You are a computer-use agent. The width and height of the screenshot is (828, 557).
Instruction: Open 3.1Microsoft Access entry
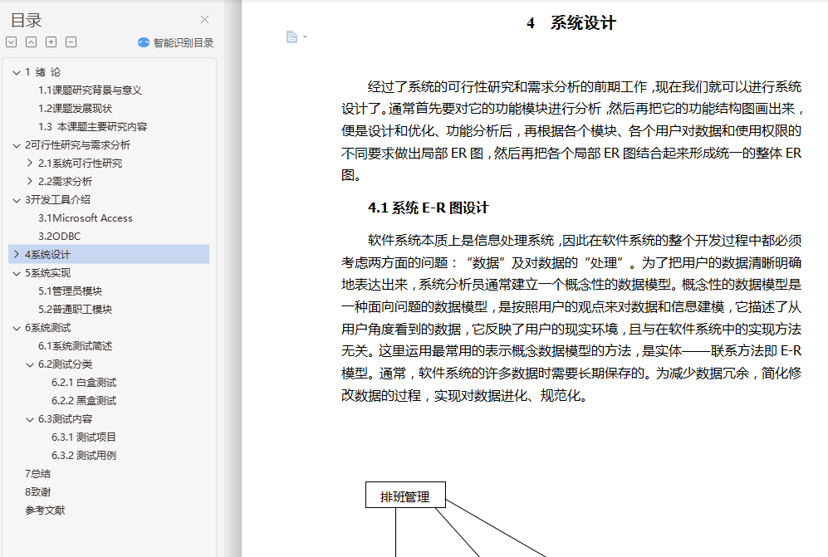(85, 218)
